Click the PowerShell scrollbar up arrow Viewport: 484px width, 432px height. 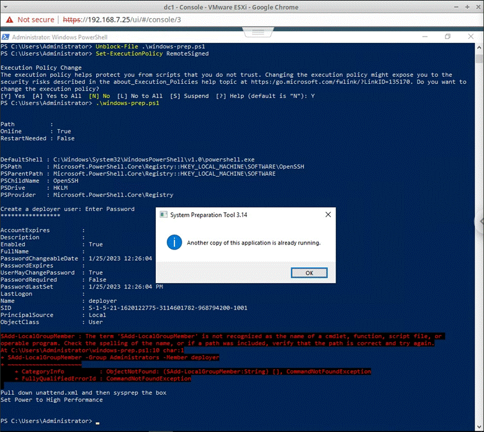(479, 48)
